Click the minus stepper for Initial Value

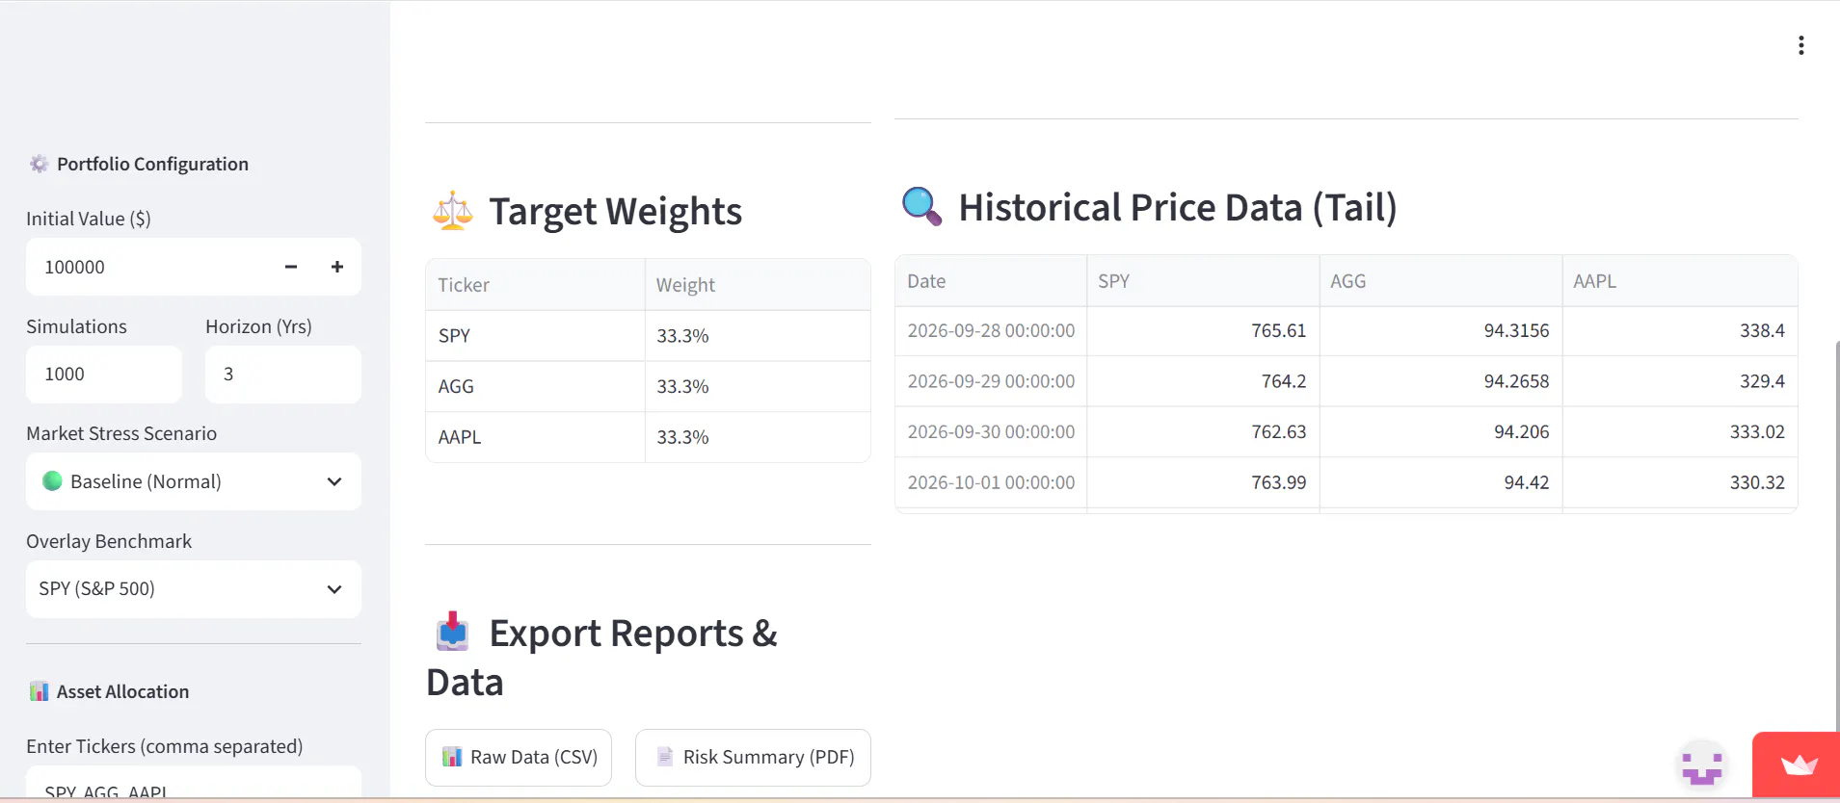click(291, 267)
